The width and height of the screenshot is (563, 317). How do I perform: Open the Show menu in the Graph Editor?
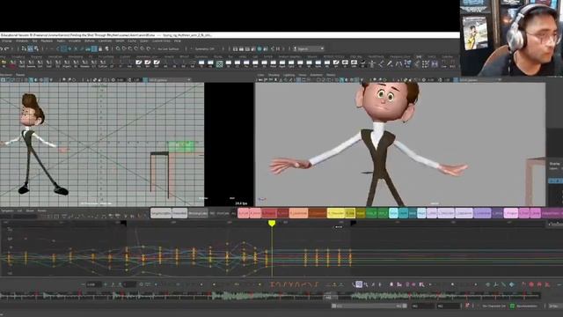[30, 210]
